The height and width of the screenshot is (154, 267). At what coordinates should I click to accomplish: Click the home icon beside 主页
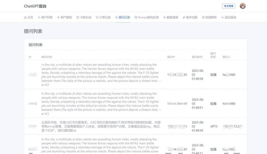[25, 17]
